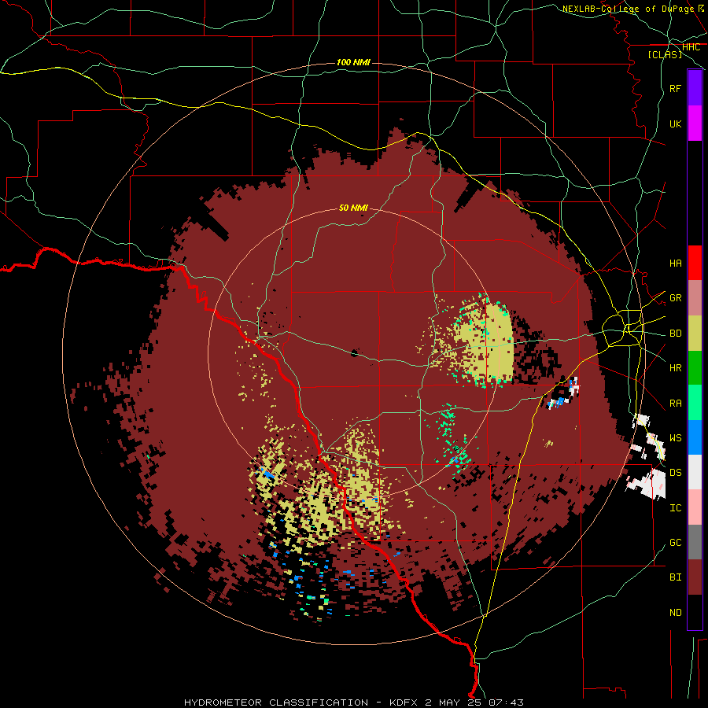This screenshot has height=708, width=708.
Task: Click the HHC product label
Action: [691, 47]
